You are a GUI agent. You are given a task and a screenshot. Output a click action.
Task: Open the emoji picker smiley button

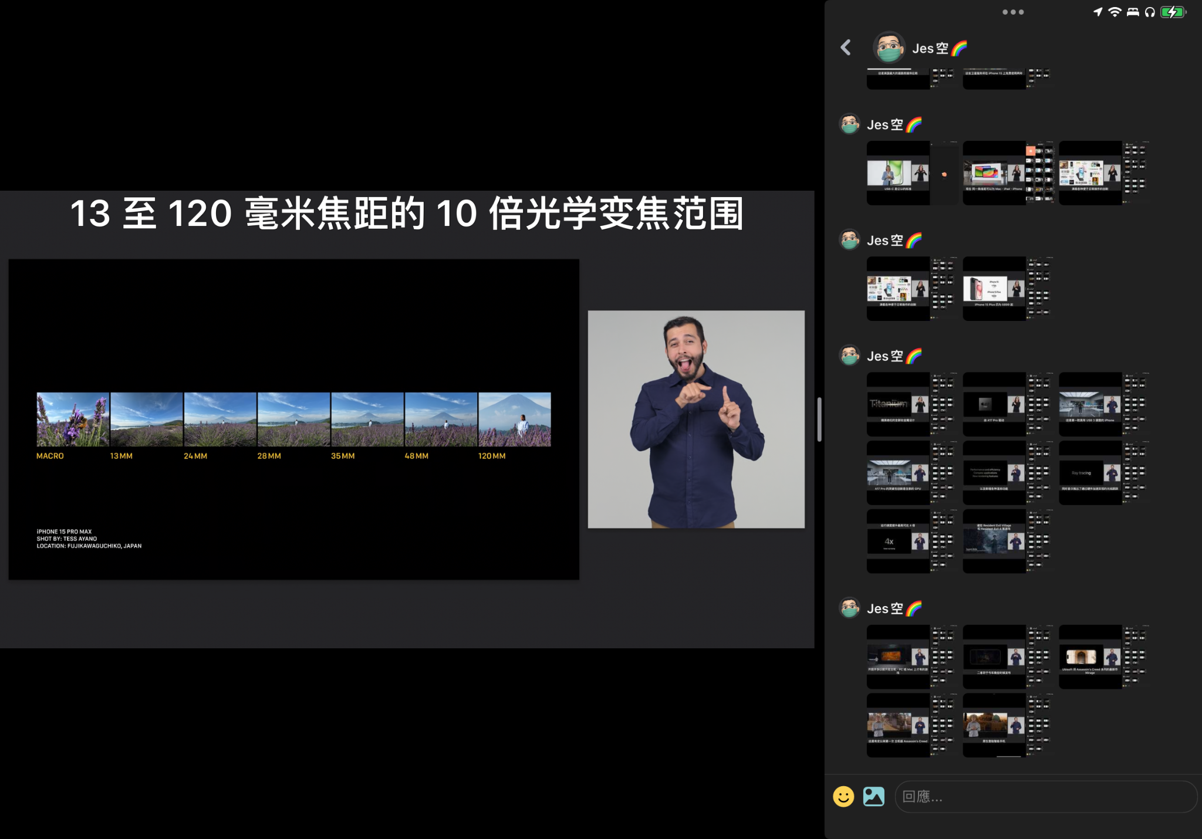[x=843, y=796]
